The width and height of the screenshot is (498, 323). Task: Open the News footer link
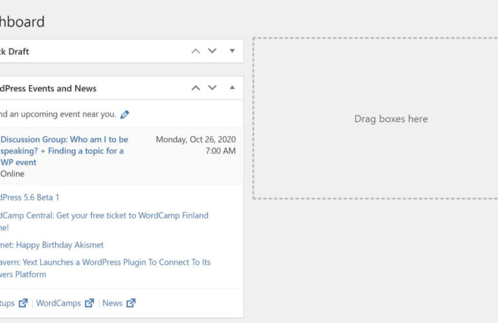coord(112,303)
